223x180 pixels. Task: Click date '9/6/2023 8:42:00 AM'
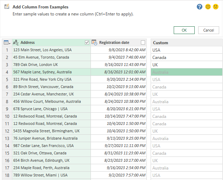tap(118, 50)
